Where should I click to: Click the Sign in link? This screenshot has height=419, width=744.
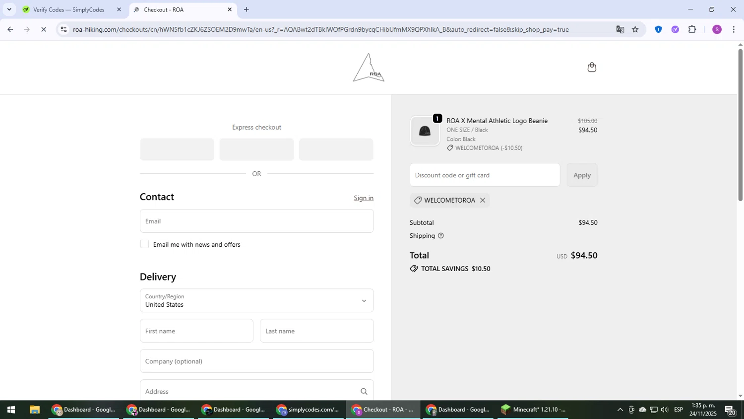coord(364,198)
